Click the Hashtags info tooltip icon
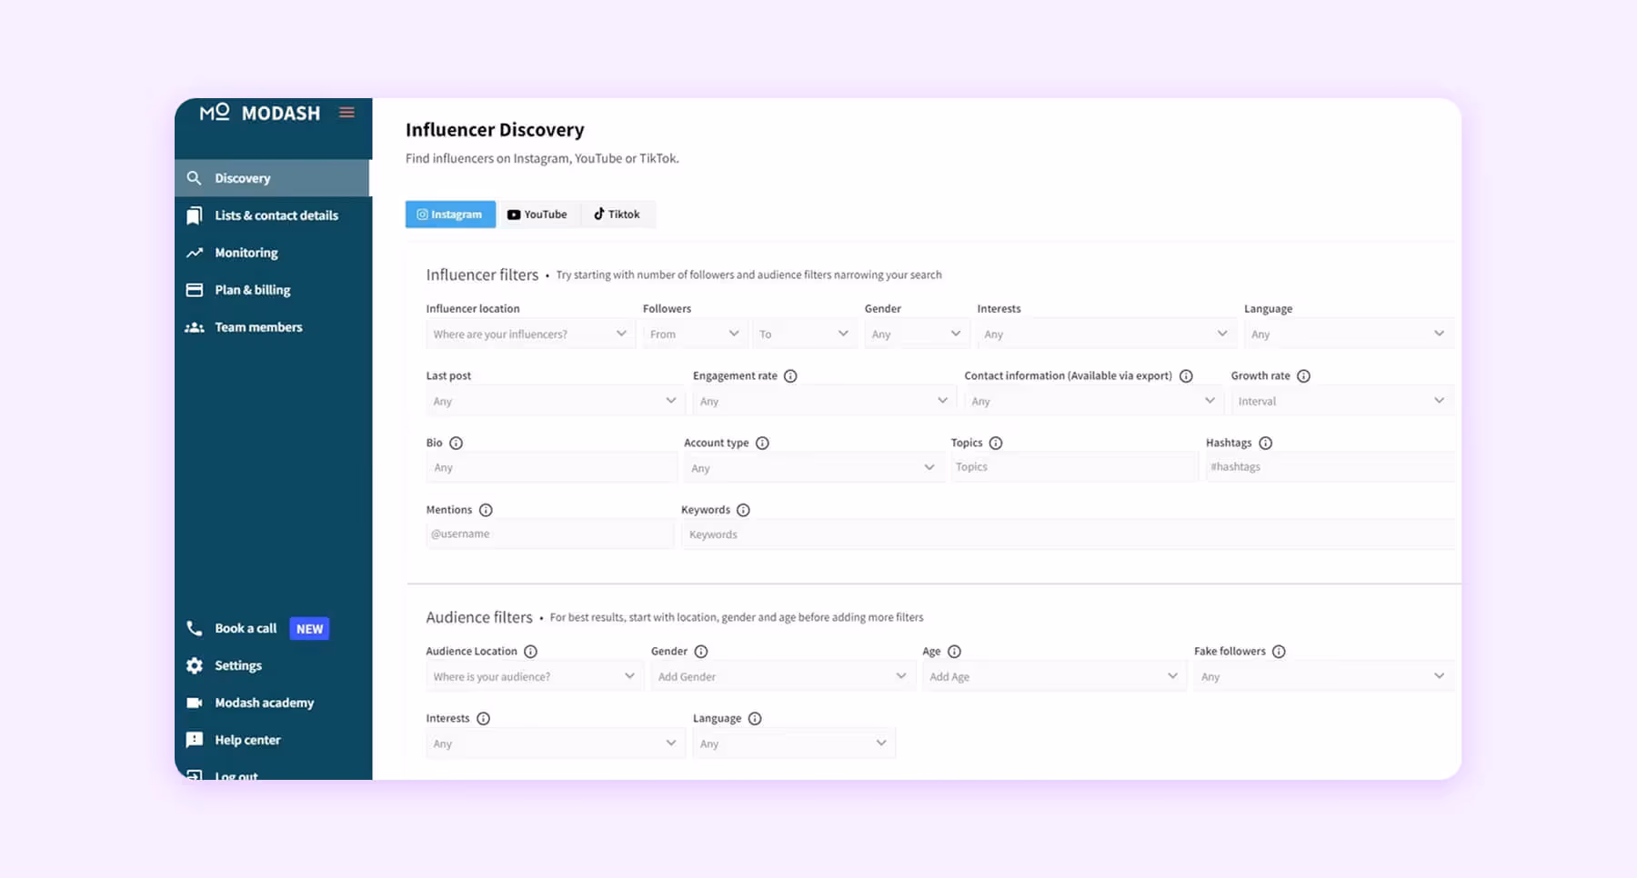1637x878 pixels. click(1265, 443)
